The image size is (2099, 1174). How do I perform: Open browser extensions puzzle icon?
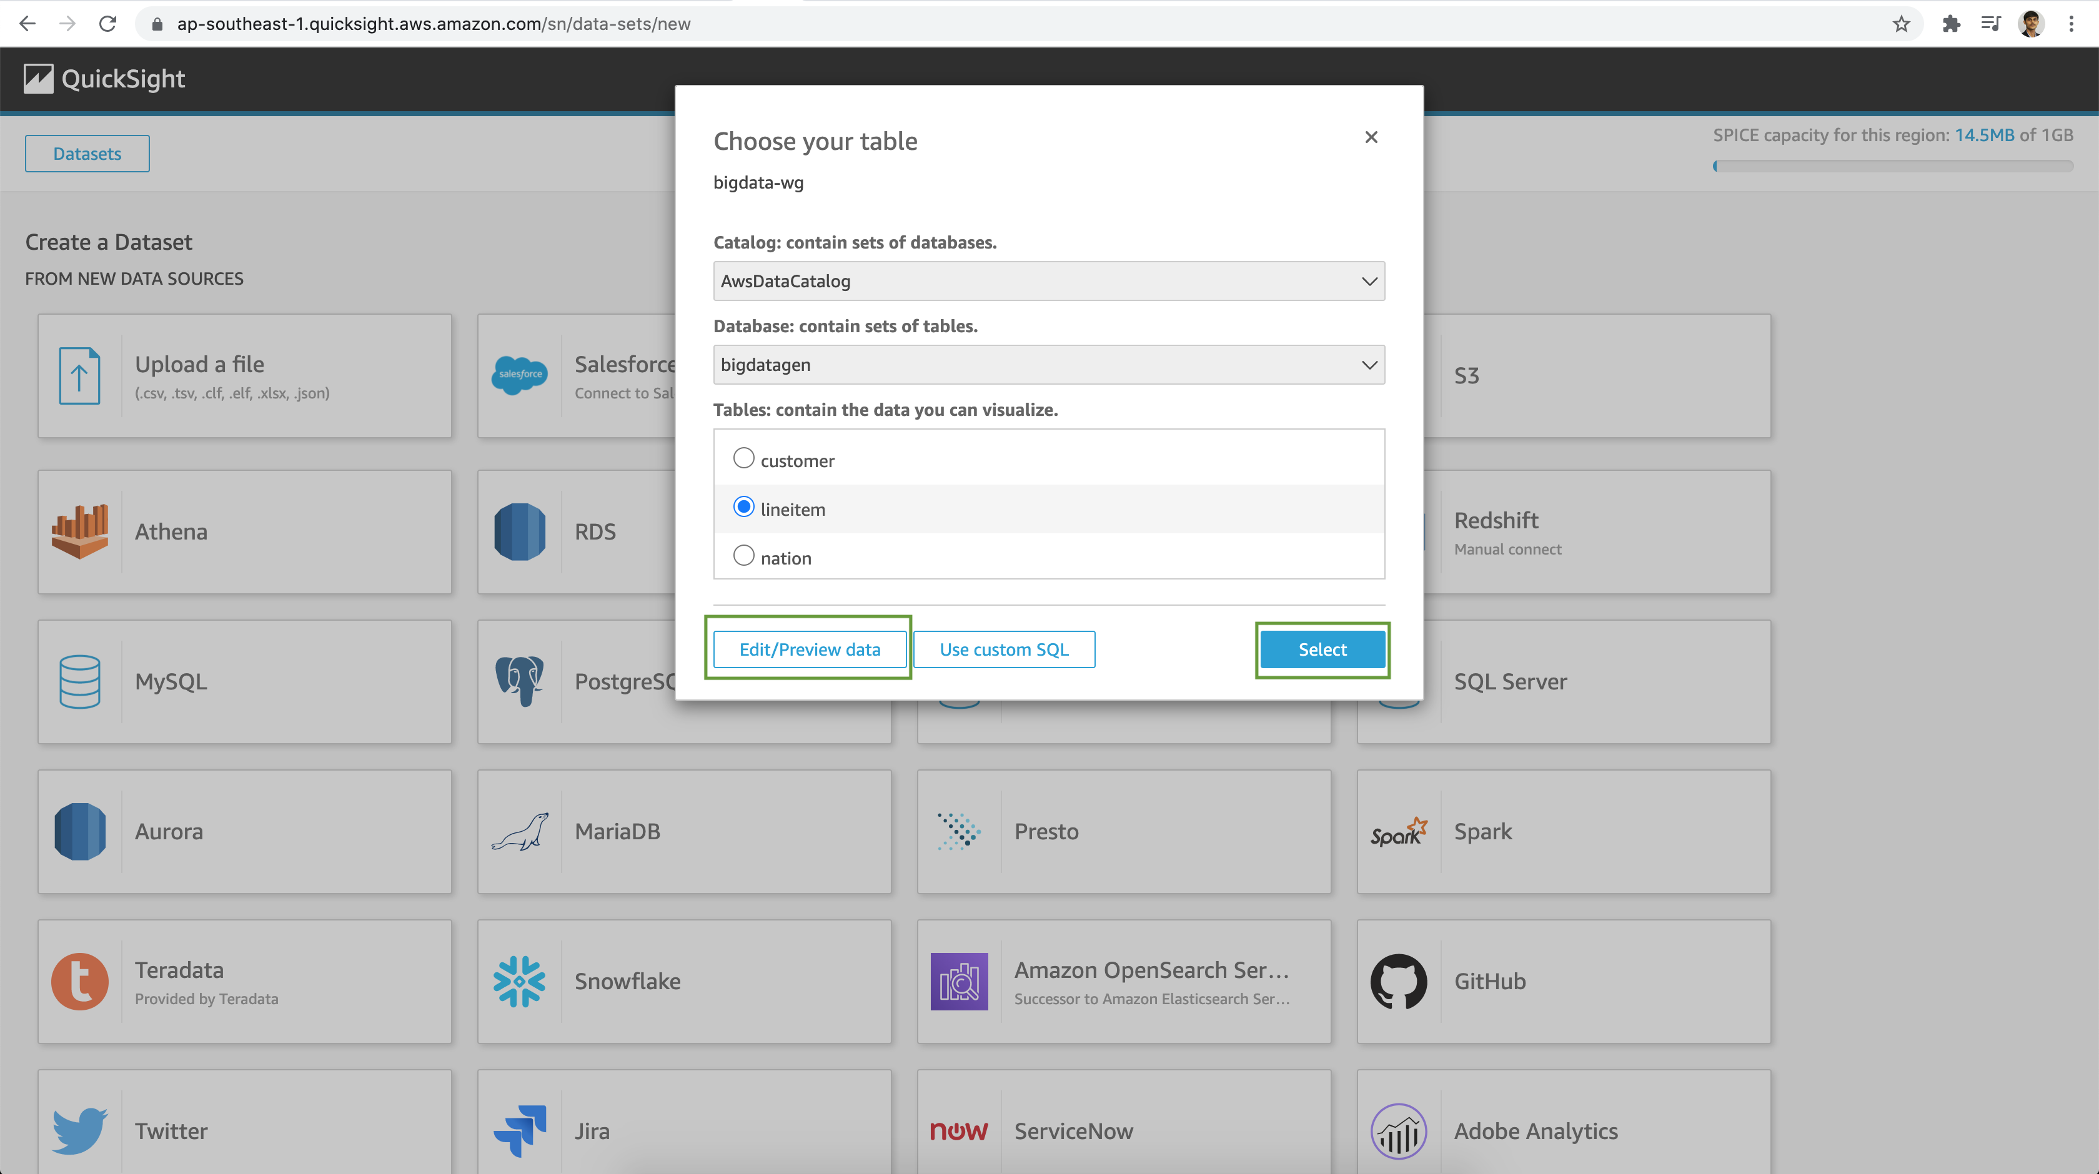point(1952,24)
